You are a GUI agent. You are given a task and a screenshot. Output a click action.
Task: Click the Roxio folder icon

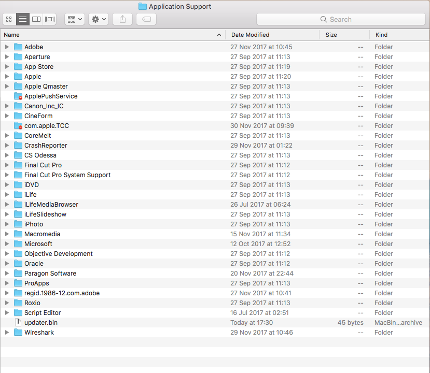click(x=18, y=303)
